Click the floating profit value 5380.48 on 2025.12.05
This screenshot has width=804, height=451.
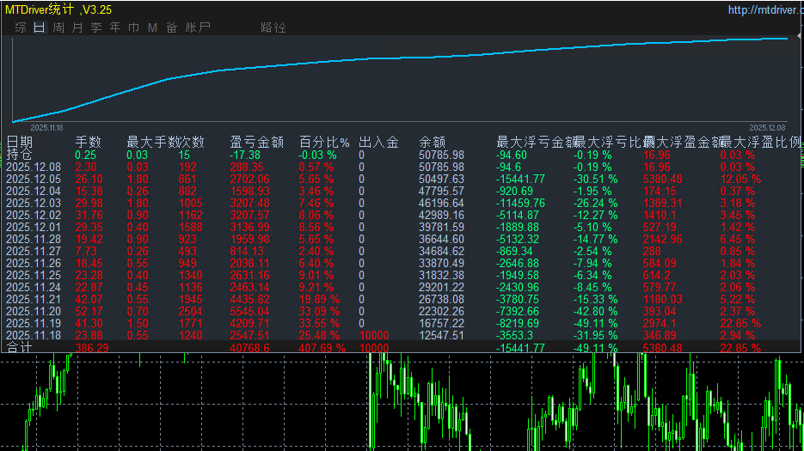(662, 179)
